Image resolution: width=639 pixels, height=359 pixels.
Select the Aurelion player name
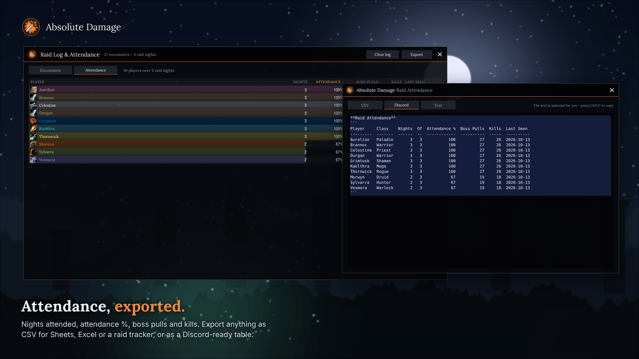(47, 90)
